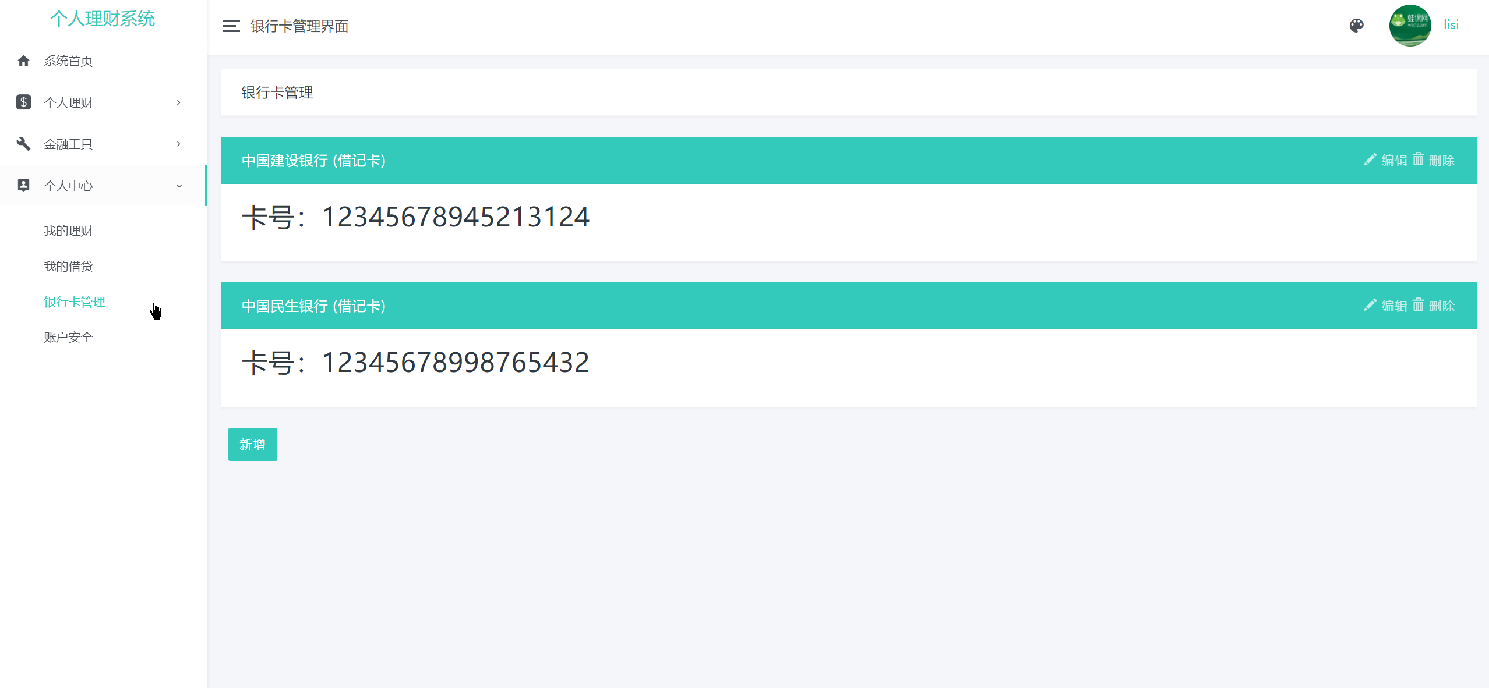
Task: Select 账户安全 in the sidebar
Action: [68, 338]
